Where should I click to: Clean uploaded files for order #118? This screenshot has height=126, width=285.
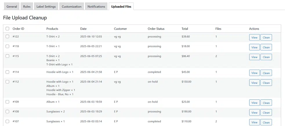pos(266,47)
